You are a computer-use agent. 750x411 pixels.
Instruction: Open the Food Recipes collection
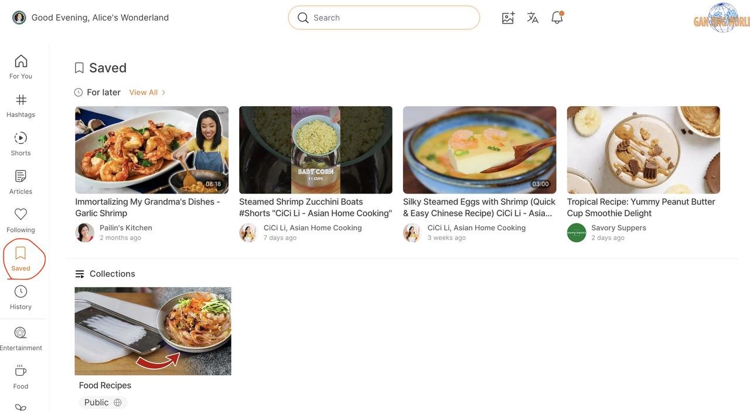[153, 331]
